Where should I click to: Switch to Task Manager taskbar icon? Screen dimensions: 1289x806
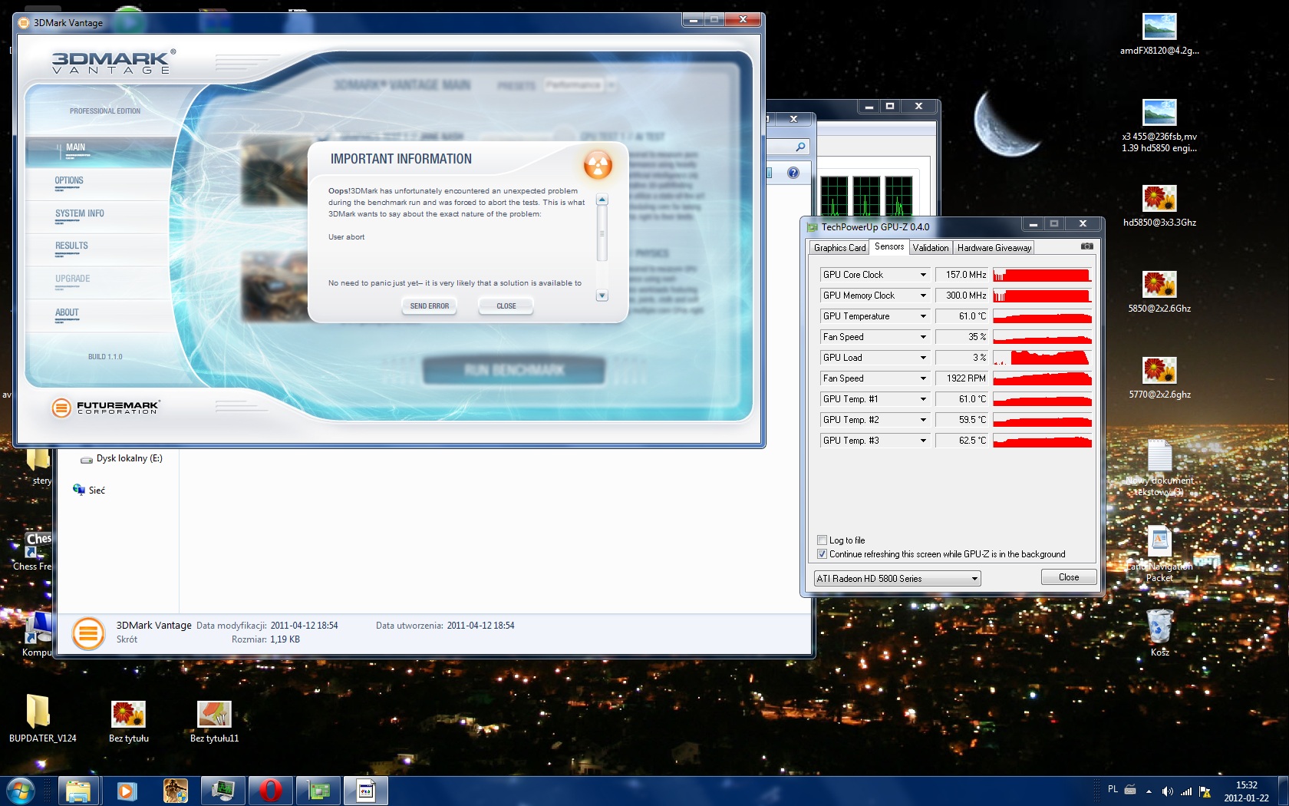pos(223,791)
